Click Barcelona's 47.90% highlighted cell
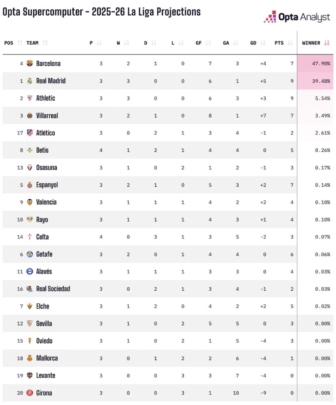The width and height of the screenshot is (336, 405). (x=315, y=63)
